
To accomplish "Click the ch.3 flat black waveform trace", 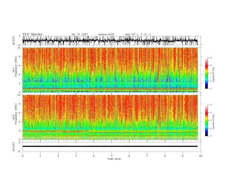I will click(110, 146).
